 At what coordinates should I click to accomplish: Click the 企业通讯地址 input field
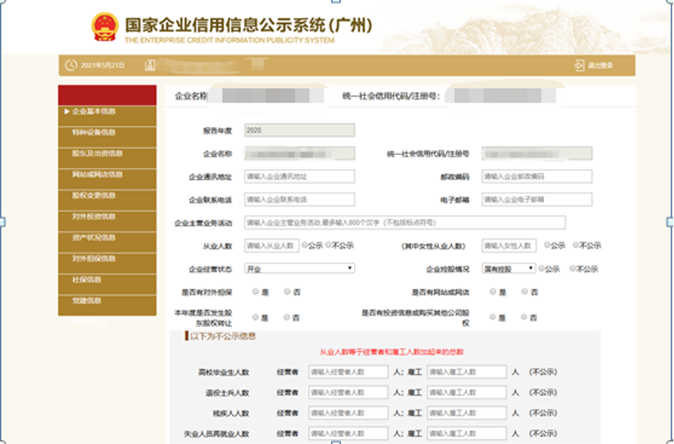(300, 177)
